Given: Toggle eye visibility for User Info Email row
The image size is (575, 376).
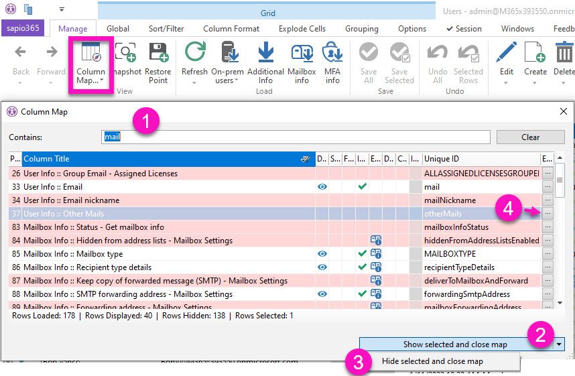Looking at the screenshot, I should pos(322,187).
